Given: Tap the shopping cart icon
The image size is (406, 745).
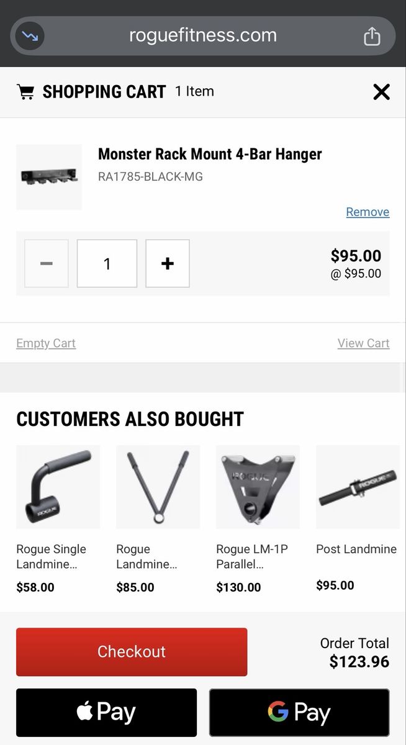Looking at the screenshot, I should click(x=25, y=92).
